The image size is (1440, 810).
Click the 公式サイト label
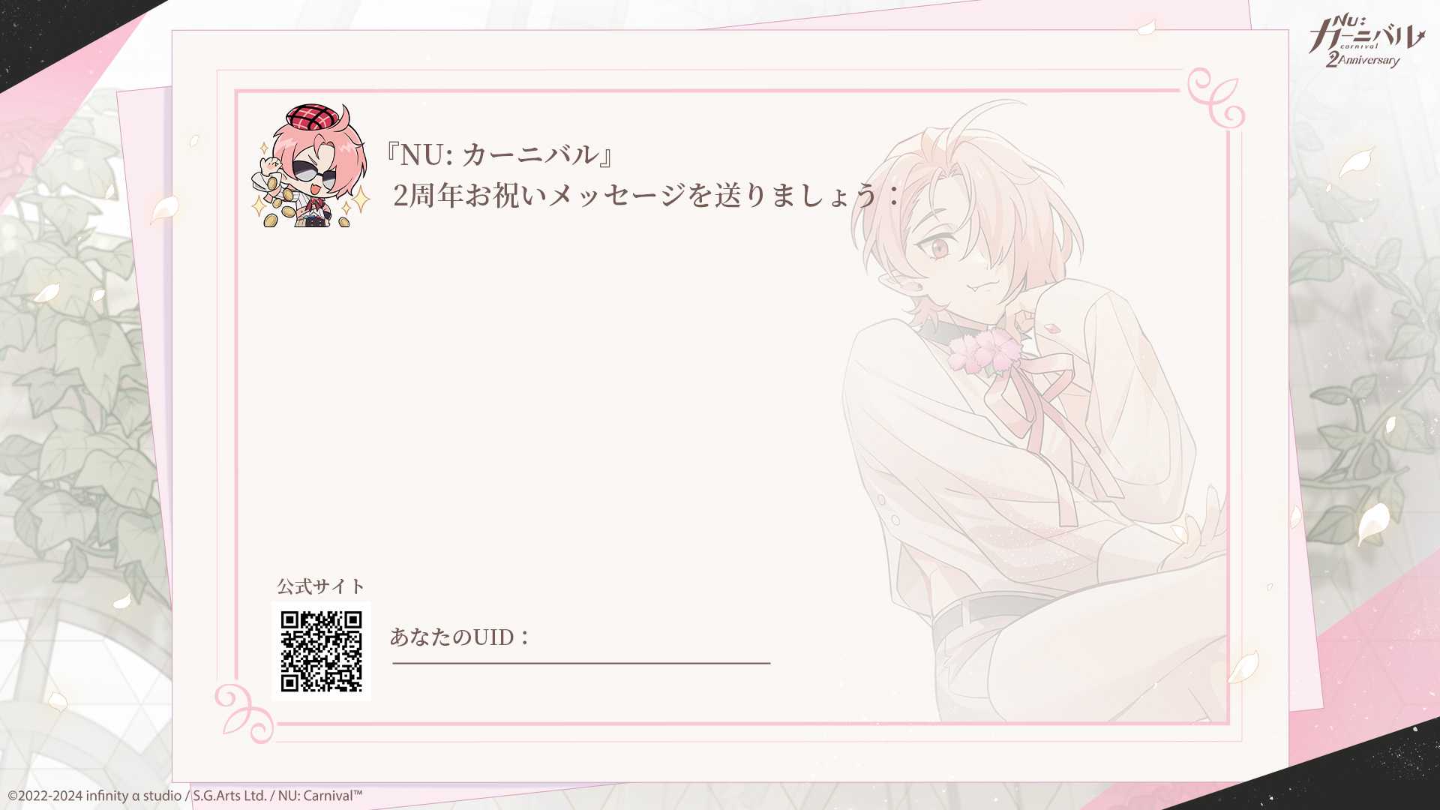click(320, 586)
